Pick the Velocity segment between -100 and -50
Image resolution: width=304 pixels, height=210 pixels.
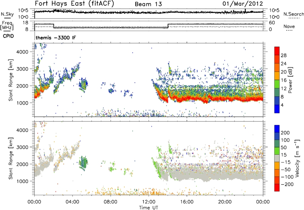click(277, 173)
